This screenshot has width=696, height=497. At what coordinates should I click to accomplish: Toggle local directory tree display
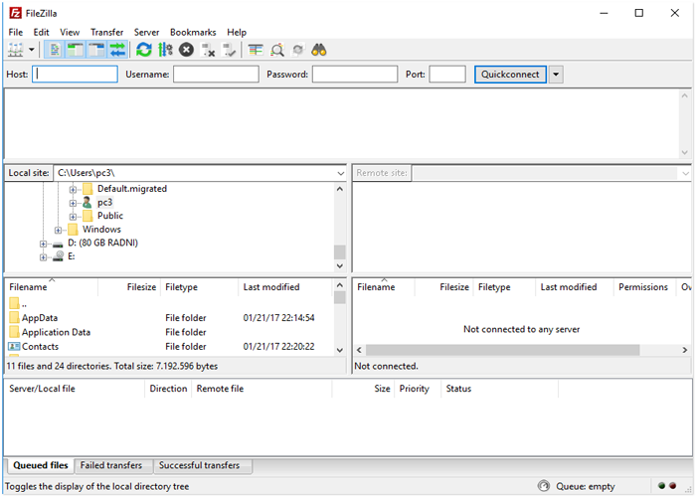click(76, 50)
